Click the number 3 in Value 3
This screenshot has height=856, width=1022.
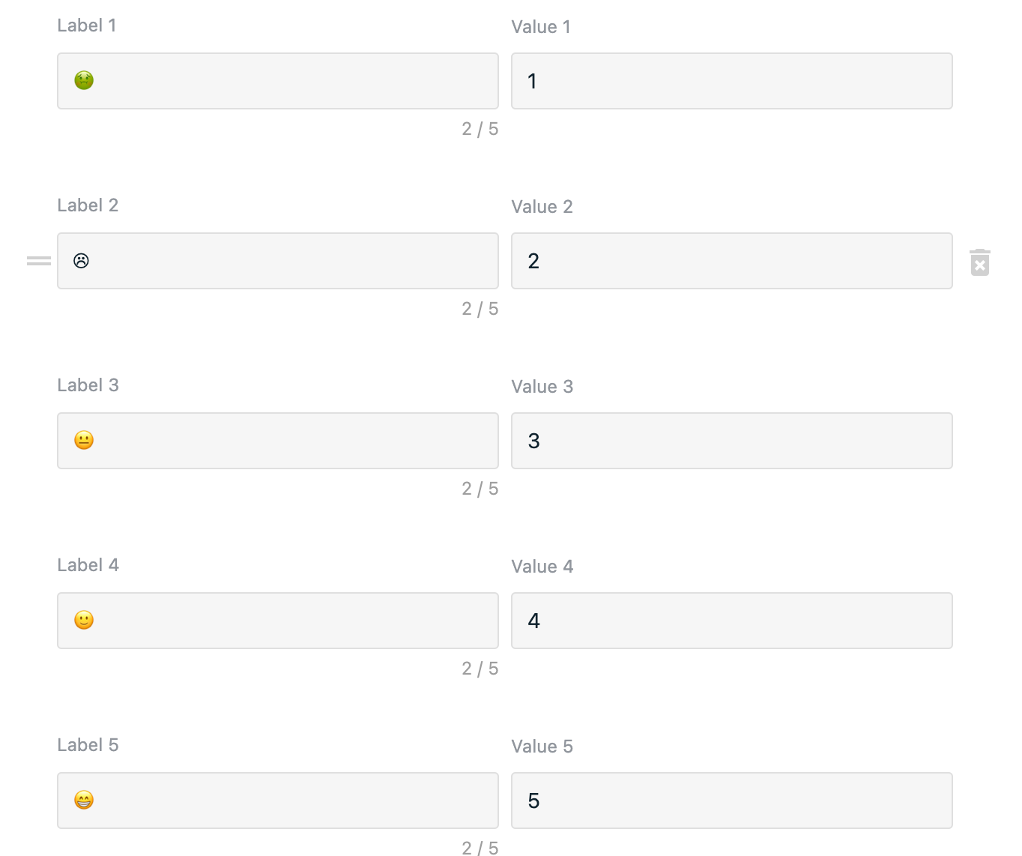(533, 441)
